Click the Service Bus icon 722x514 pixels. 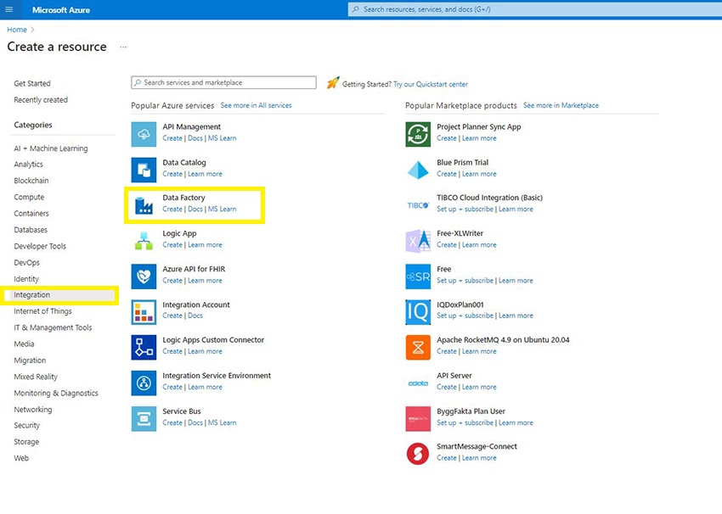tap(144, 419)
